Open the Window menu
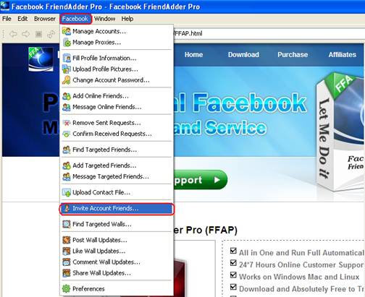365x297 pixels. pos(104,19)
